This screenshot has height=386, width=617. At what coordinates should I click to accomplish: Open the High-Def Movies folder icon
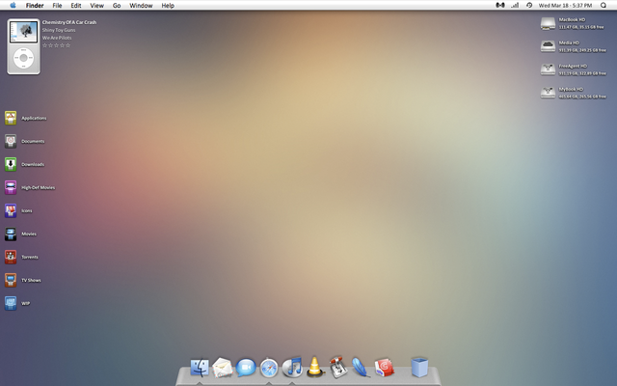[11, 187]
